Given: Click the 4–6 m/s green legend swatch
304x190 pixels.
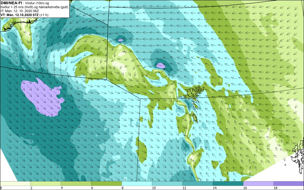Looking at the screenshot, I should click(x=76, y=184).
